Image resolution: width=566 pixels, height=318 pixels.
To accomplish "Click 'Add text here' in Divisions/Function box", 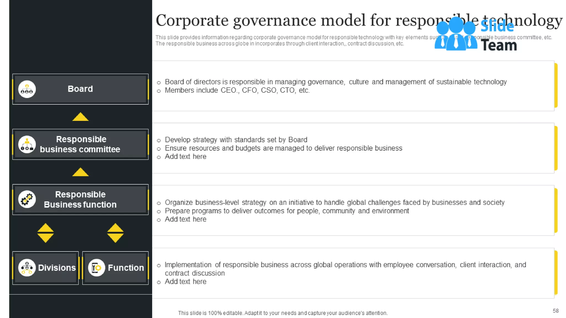I will [x=185, y=282].
